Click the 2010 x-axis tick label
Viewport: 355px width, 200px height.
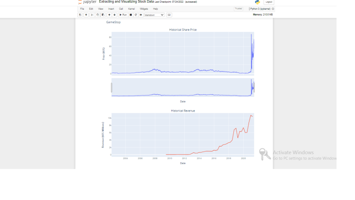click(170, 159)
